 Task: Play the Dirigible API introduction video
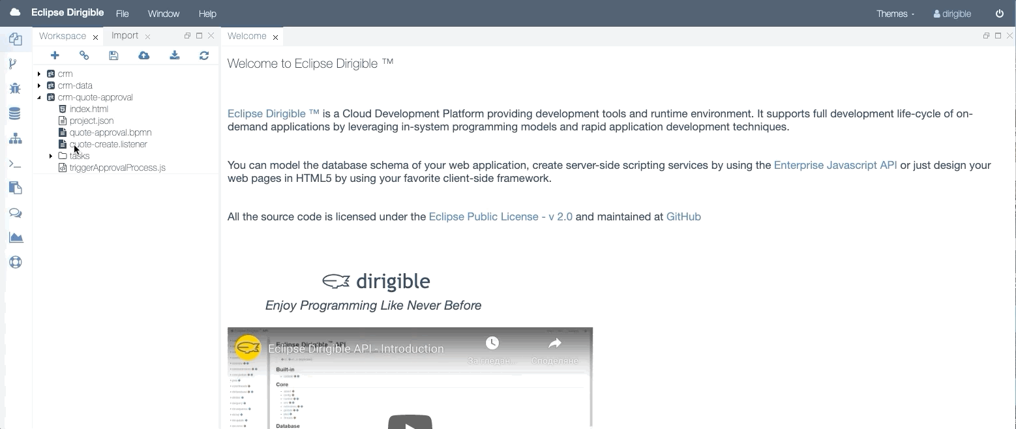click(x=410, y=422)
